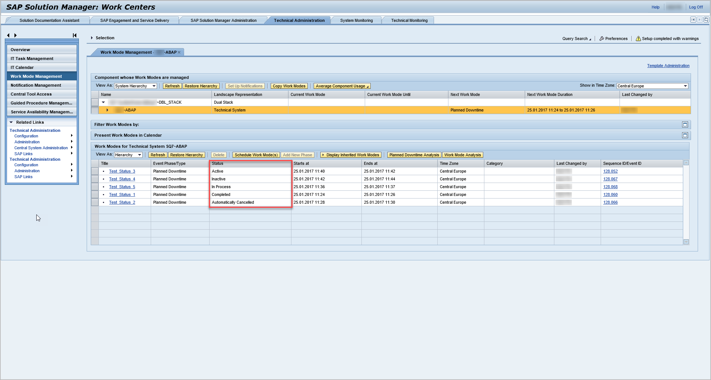Open the System Hierarchy view dropdown
The image size is (711, 380).
point(154,86)
